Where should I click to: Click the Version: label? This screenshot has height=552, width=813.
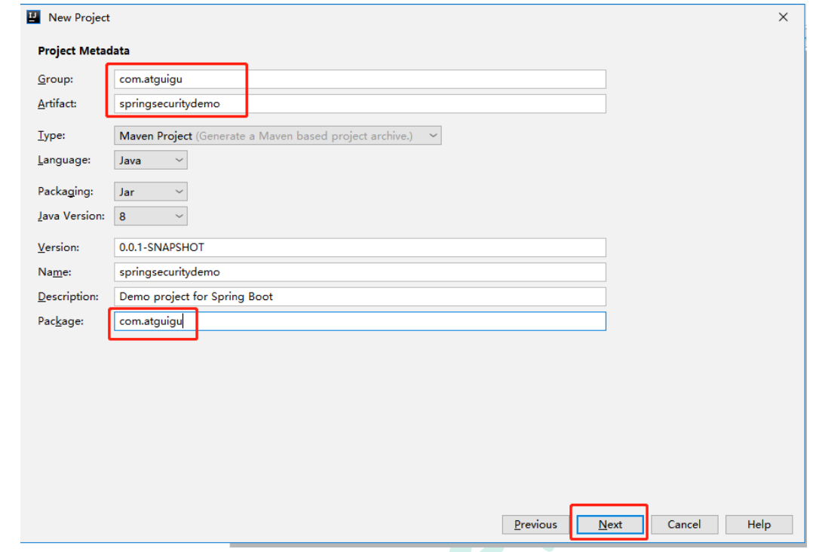coord(59,247)
